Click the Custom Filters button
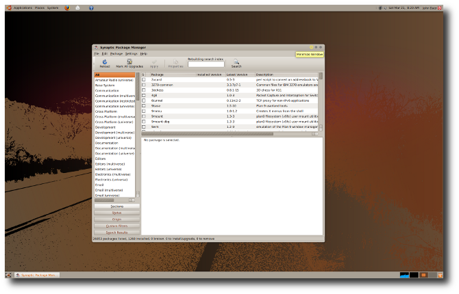The width and height of the screenshot is (459, 294). coord(116,226)
